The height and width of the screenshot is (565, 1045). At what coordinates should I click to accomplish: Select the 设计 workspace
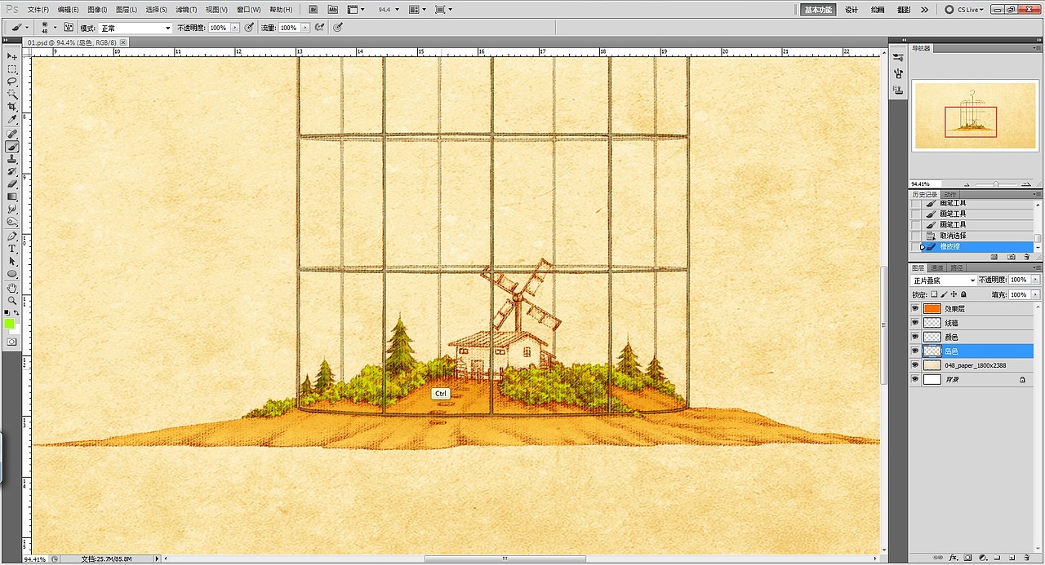point(852,10)
